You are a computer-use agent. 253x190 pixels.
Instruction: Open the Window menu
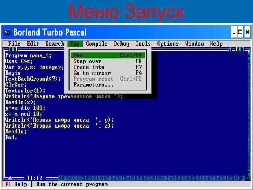tap(195, 44)
